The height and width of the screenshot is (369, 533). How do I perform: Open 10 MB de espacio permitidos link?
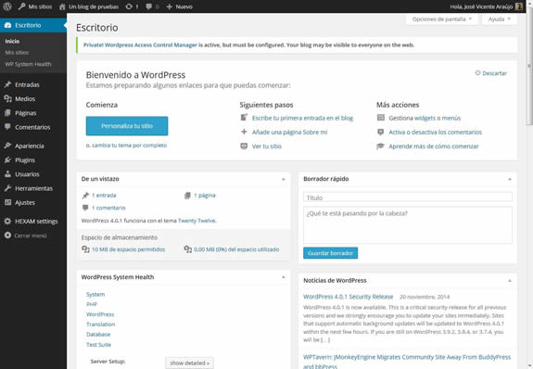(x=128, y=249)
